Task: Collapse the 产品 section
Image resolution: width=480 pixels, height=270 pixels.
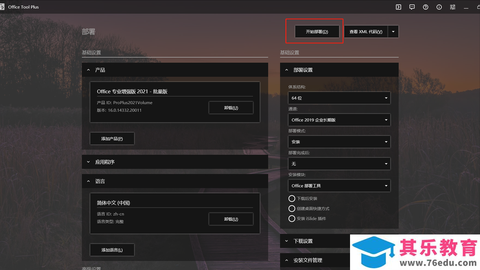Action: point(175,70)
